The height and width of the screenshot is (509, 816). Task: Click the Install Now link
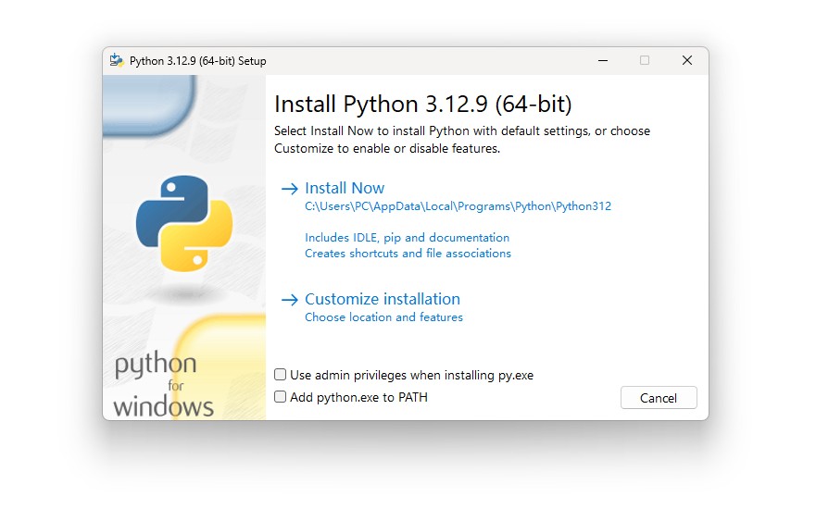tap(345, 188)
